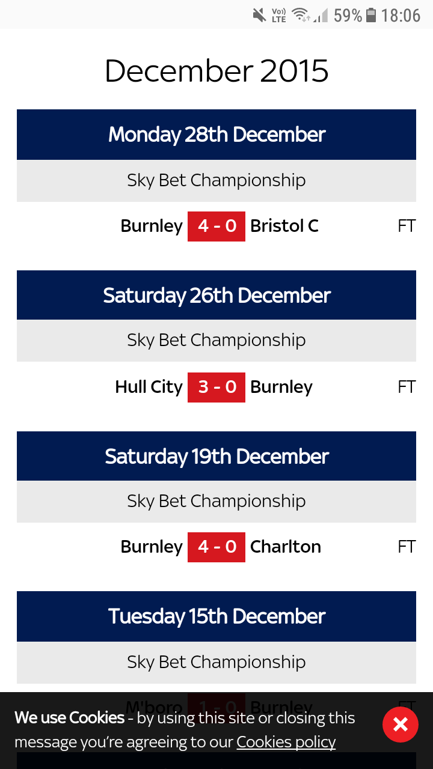
Task: Open the Burnley 4 - 0 Charlton score
Action: (x=216, y=547)
